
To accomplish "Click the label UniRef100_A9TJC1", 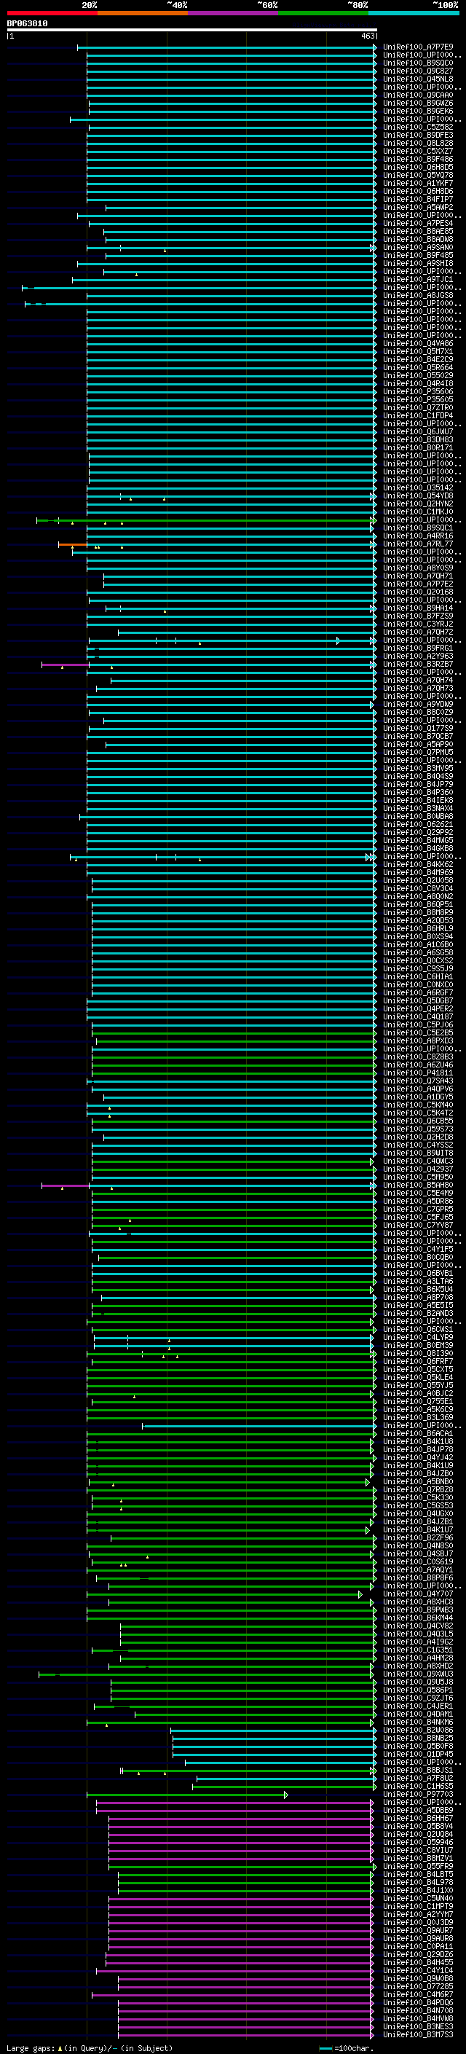I will 418,280.
